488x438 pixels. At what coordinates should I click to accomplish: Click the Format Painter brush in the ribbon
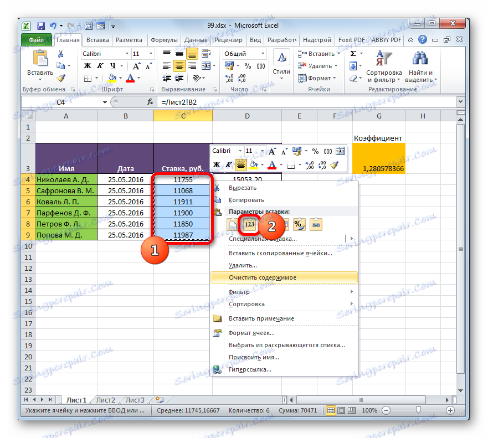61,78
